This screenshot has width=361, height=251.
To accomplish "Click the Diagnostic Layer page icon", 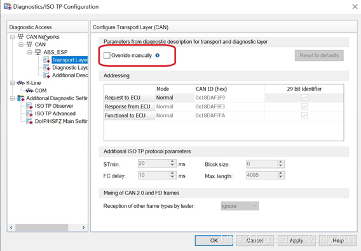I will [47, 68].
